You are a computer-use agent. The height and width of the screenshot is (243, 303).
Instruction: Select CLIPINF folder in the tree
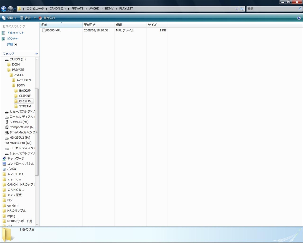(25, 96)
